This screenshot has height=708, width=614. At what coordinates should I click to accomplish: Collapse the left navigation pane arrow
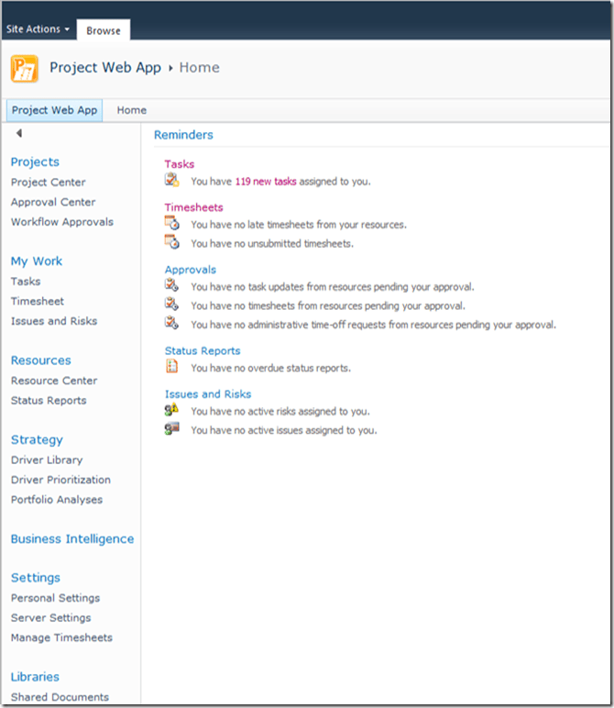point(19,135)
